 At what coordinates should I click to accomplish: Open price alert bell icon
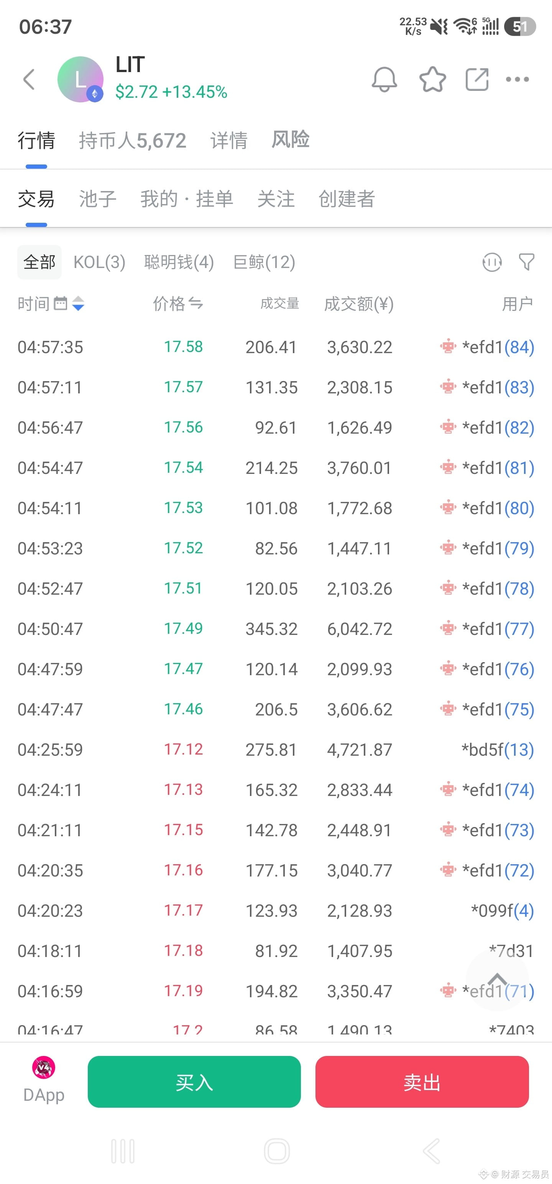coord(384,79)
